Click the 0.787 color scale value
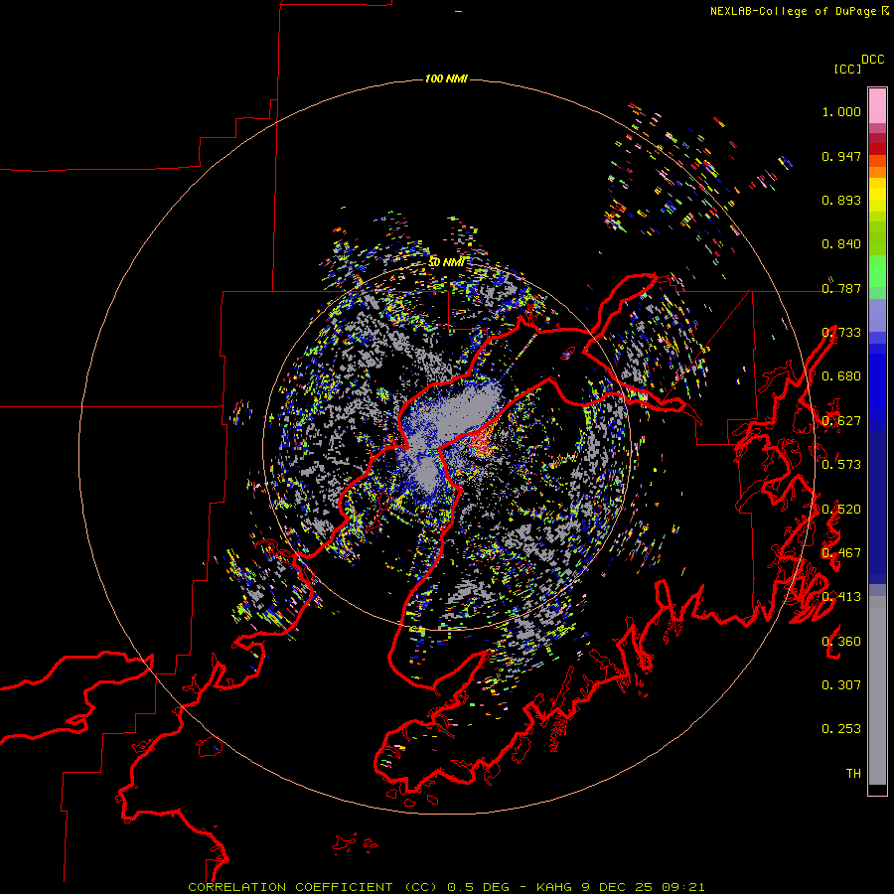894x894 pixels. pyautogui.click(x=841, y=288)
